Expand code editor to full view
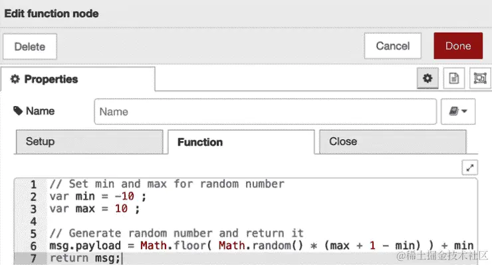492x265 pixels. (469, 168)
